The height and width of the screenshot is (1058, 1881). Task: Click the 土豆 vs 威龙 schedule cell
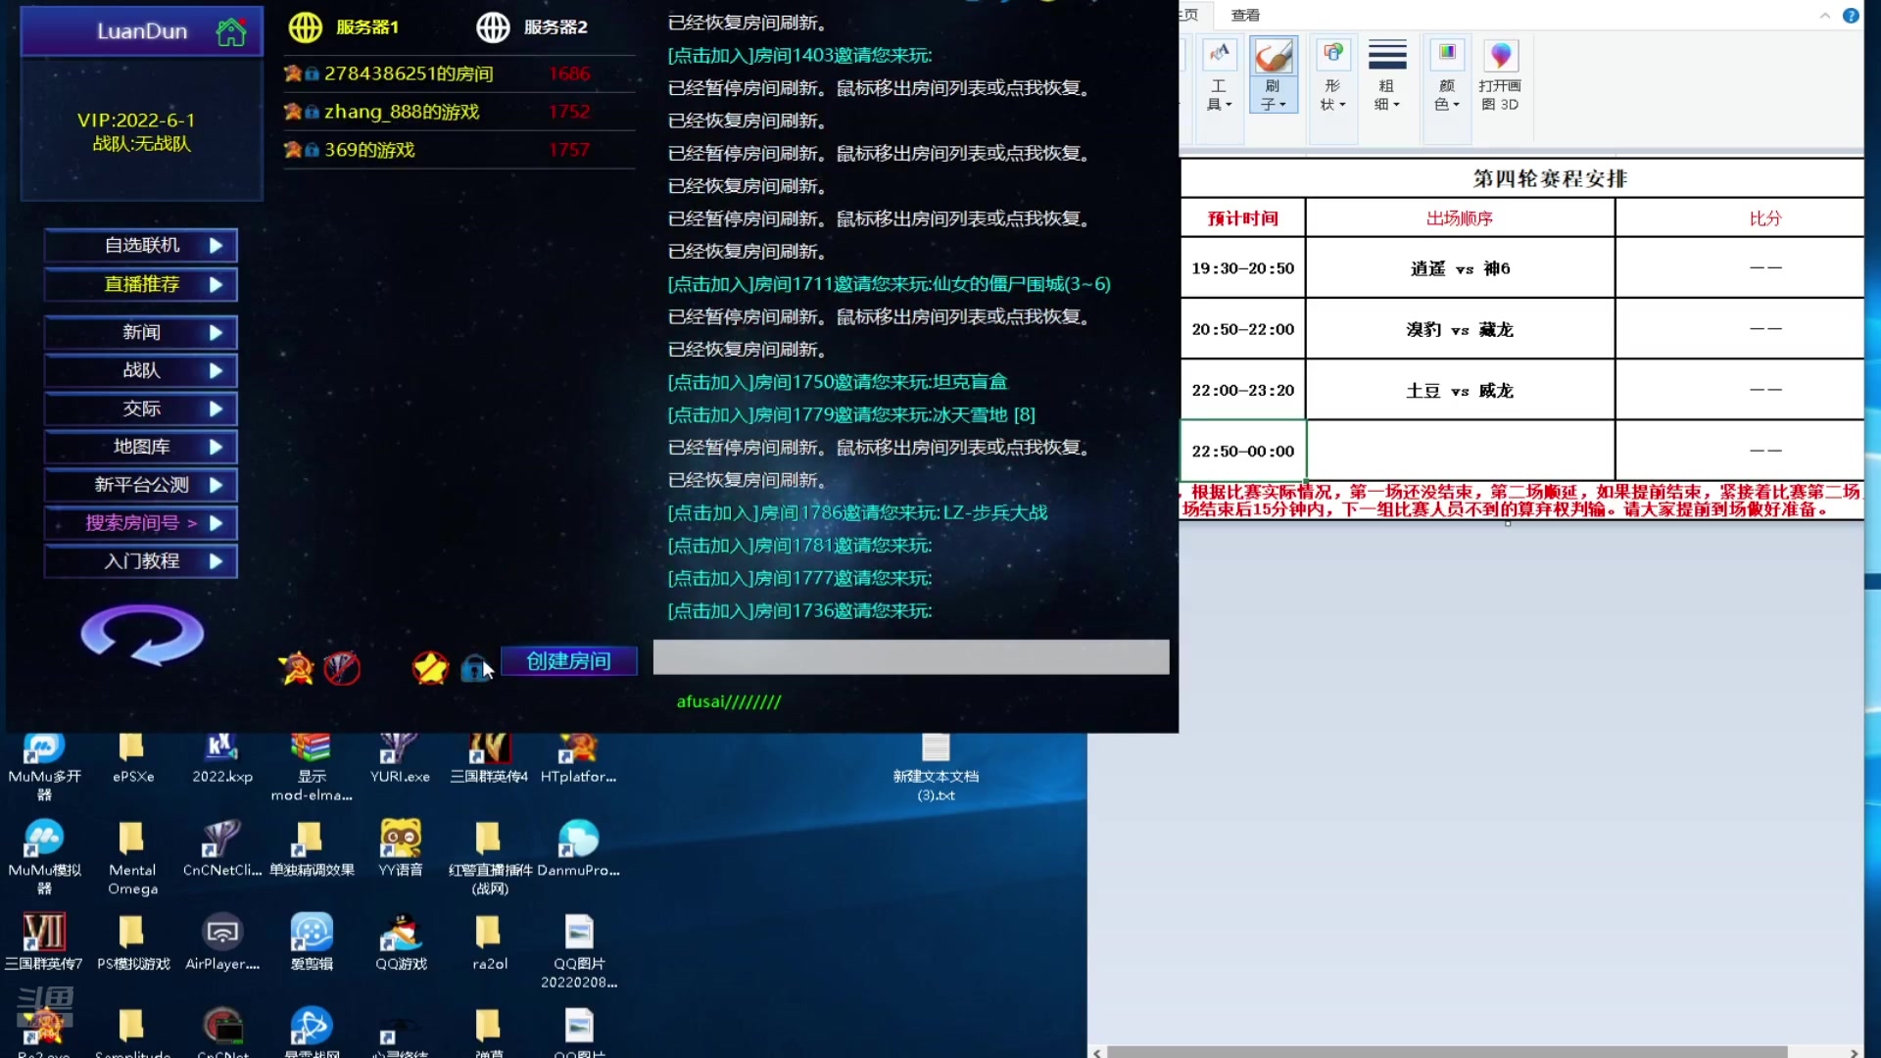[x=1460, y=390]
